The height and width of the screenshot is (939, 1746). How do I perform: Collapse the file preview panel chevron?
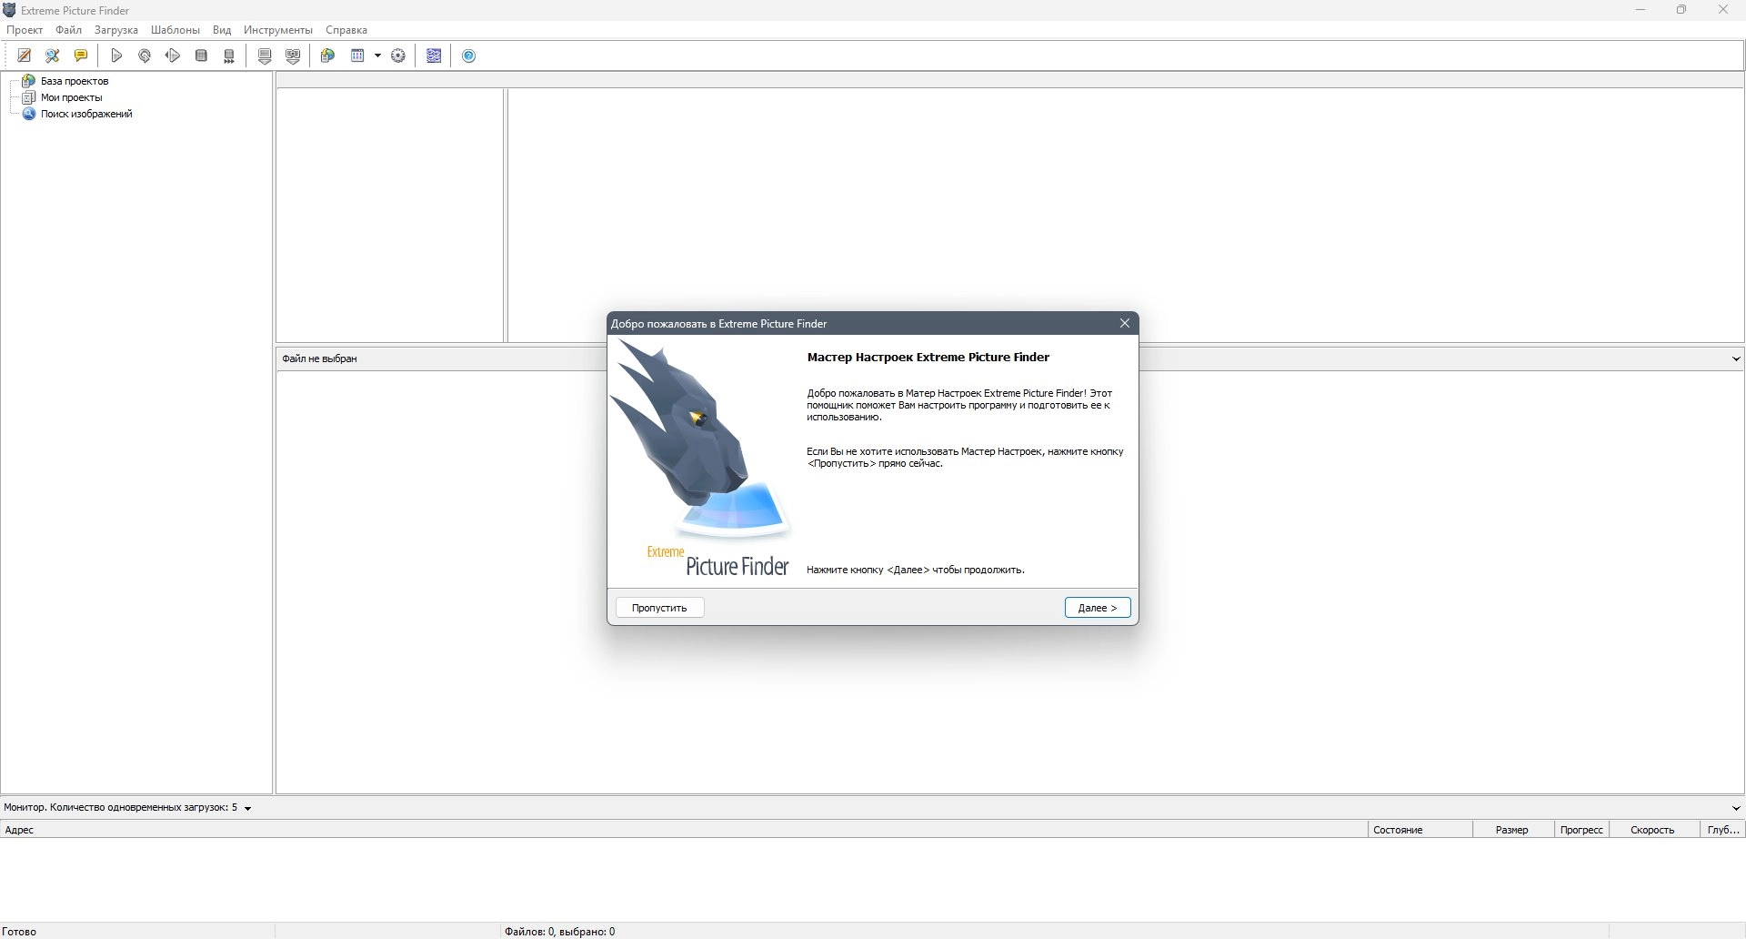click(x=1735, y=358)
